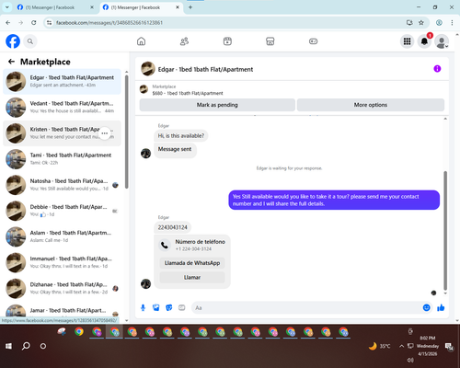Screen dimensions: 460x368
Task: Open the Windows notification center icon
Action: point(450,346)
